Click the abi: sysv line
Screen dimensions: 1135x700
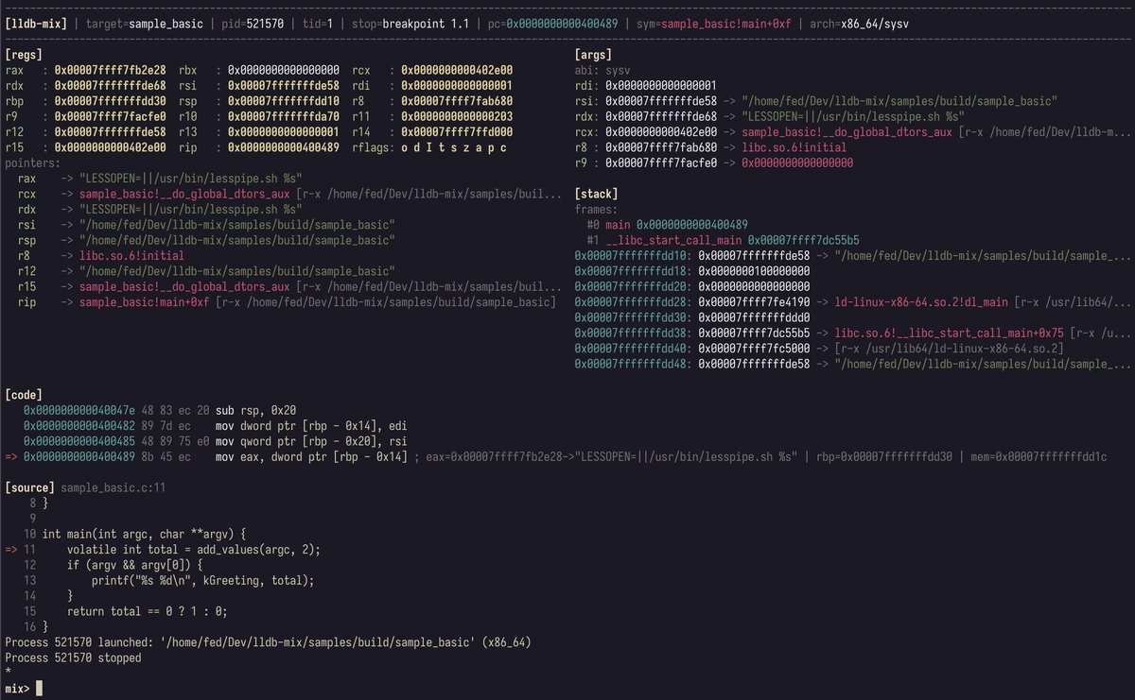604,71
